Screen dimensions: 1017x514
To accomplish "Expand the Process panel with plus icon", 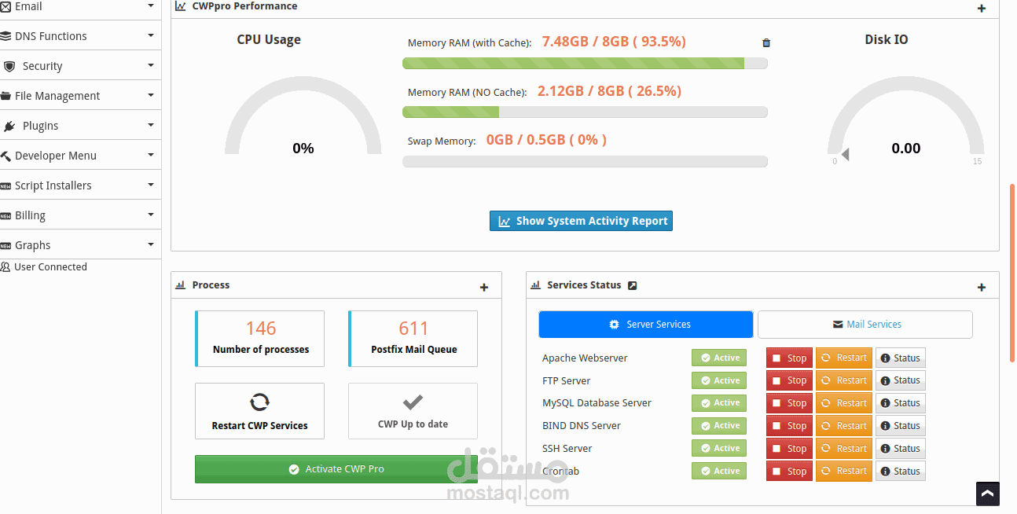I will [484, 288].
